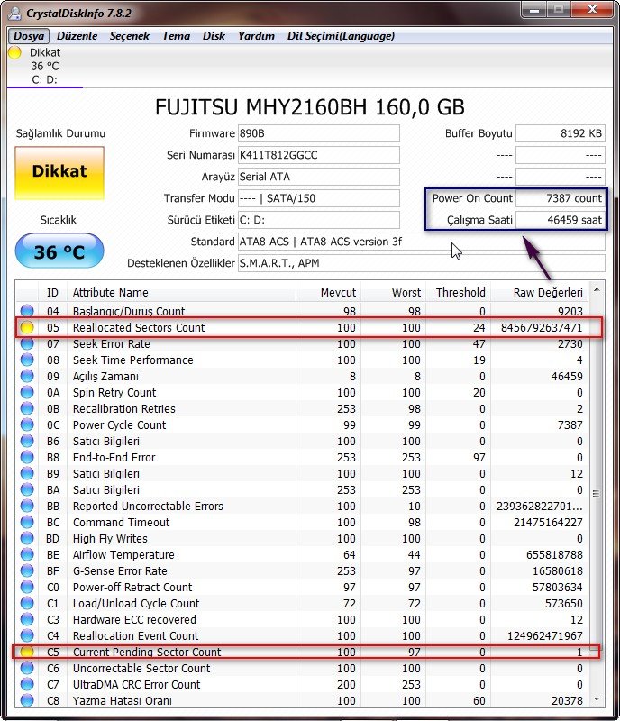Click scrollbar down arrow in attribute list

(x=597, y=699)
